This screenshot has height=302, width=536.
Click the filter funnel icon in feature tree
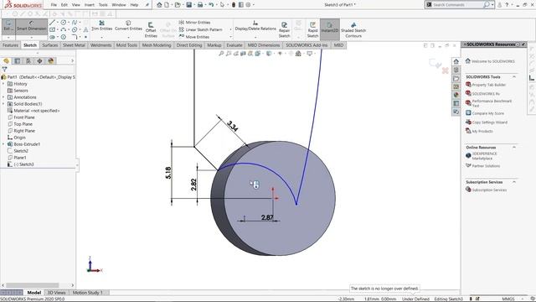pyautogui.click(x=4, y=69)
